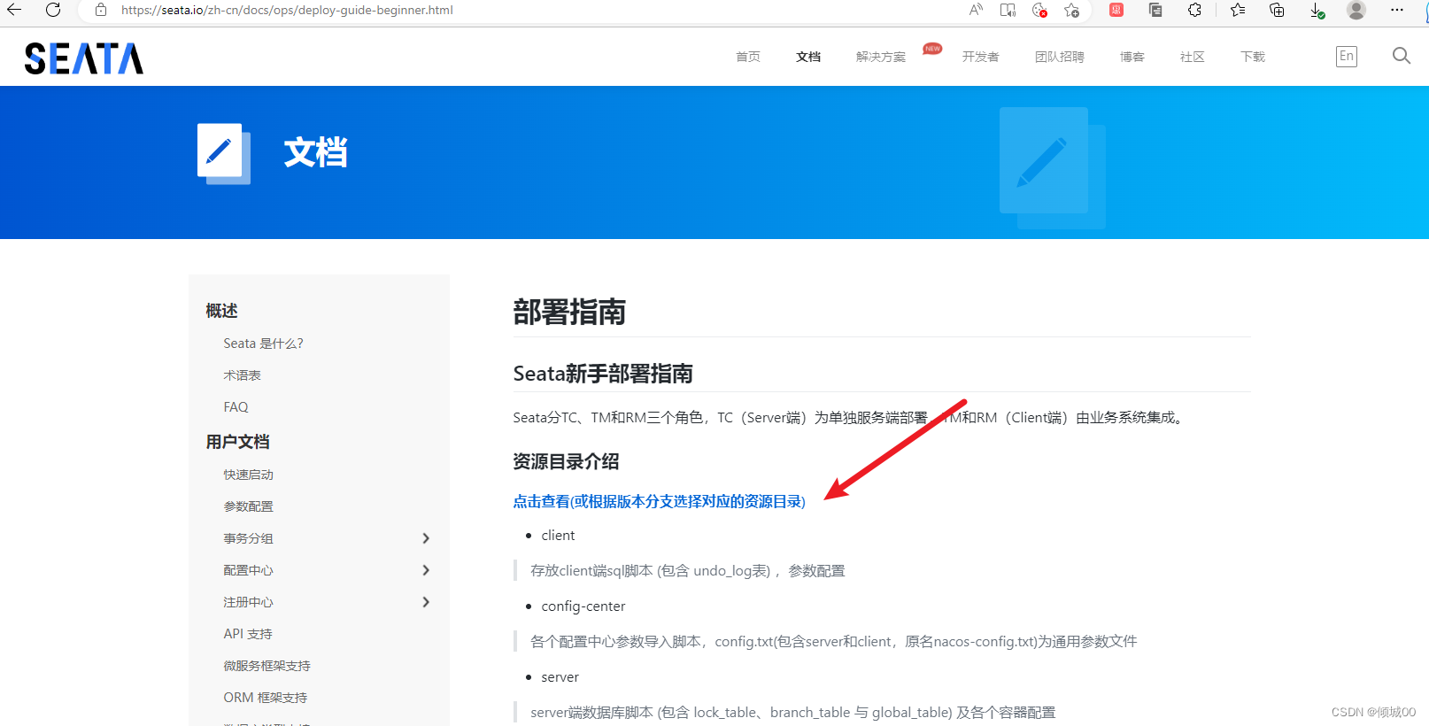Image resolution: width=1429 pixels, height=726 pixels.
Task: Open the downloads icon
Action: [1317, 10]
